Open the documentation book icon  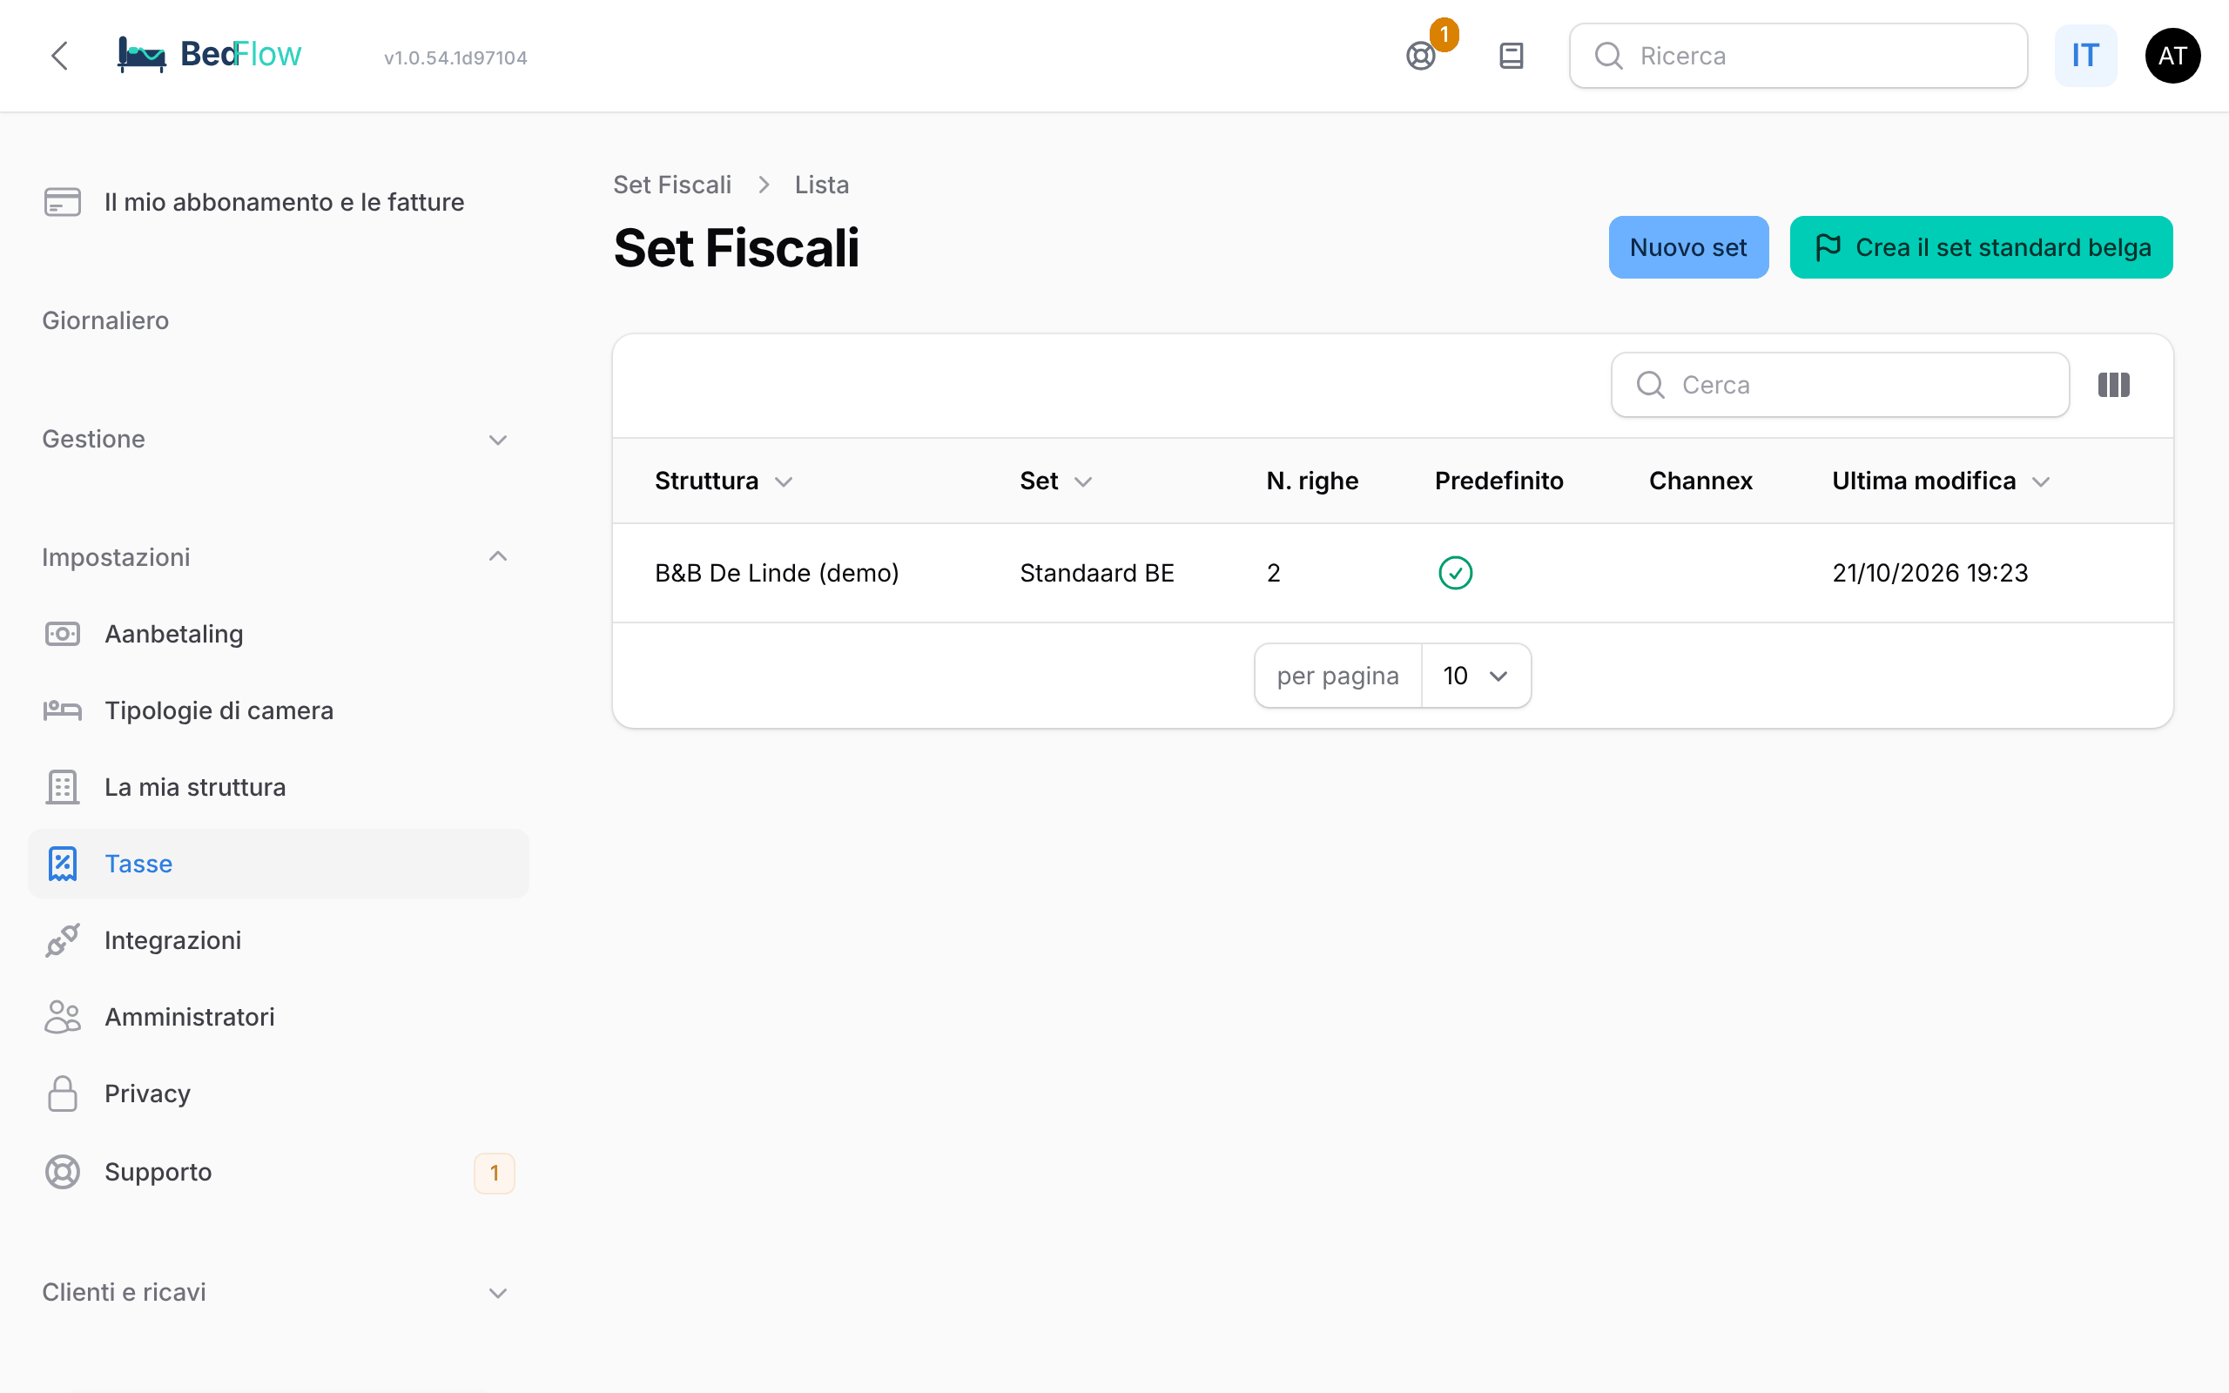[x=1512, y=57]
